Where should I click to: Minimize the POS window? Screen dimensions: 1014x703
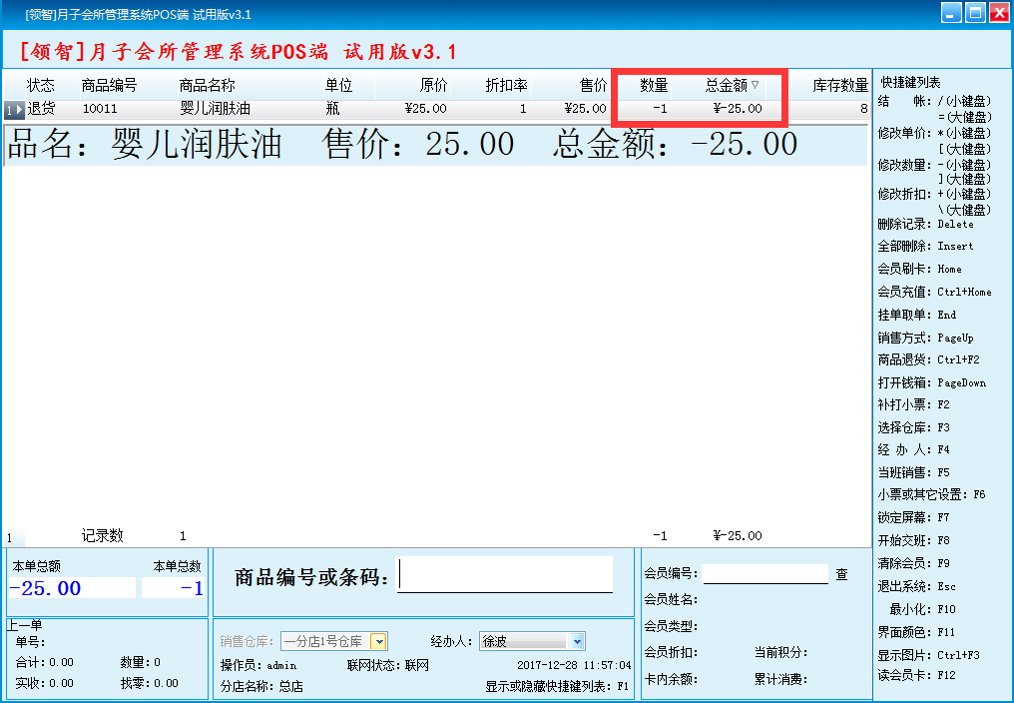click(x=948, y=13)
